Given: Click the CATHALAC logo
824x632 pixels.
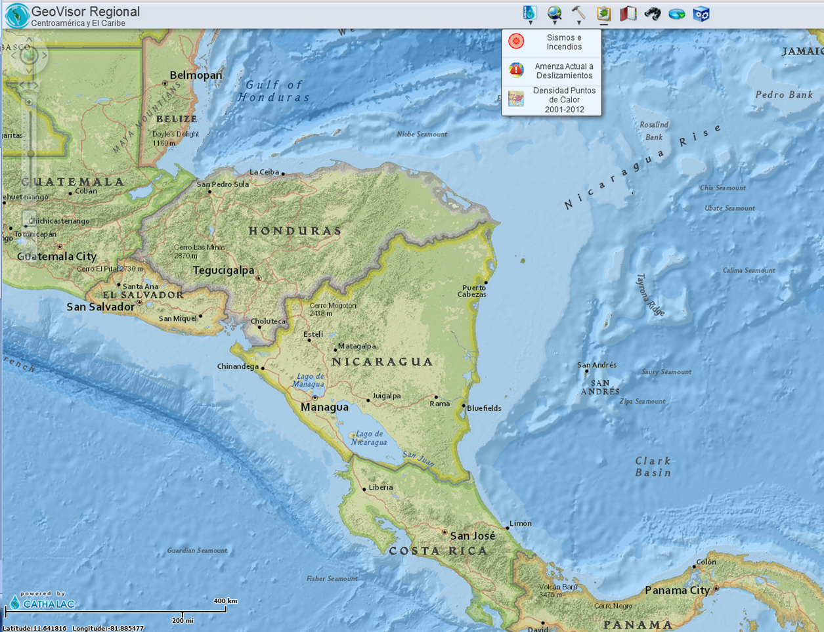Looking at the screenshot, I should coord(42,602).
